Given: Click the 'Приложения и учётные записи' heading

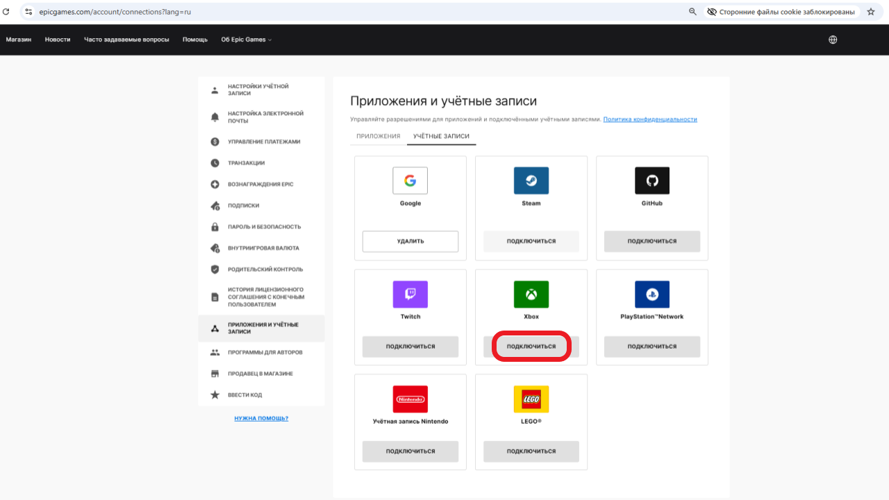Looking at the screenshot, I should (x=444, y=101).
